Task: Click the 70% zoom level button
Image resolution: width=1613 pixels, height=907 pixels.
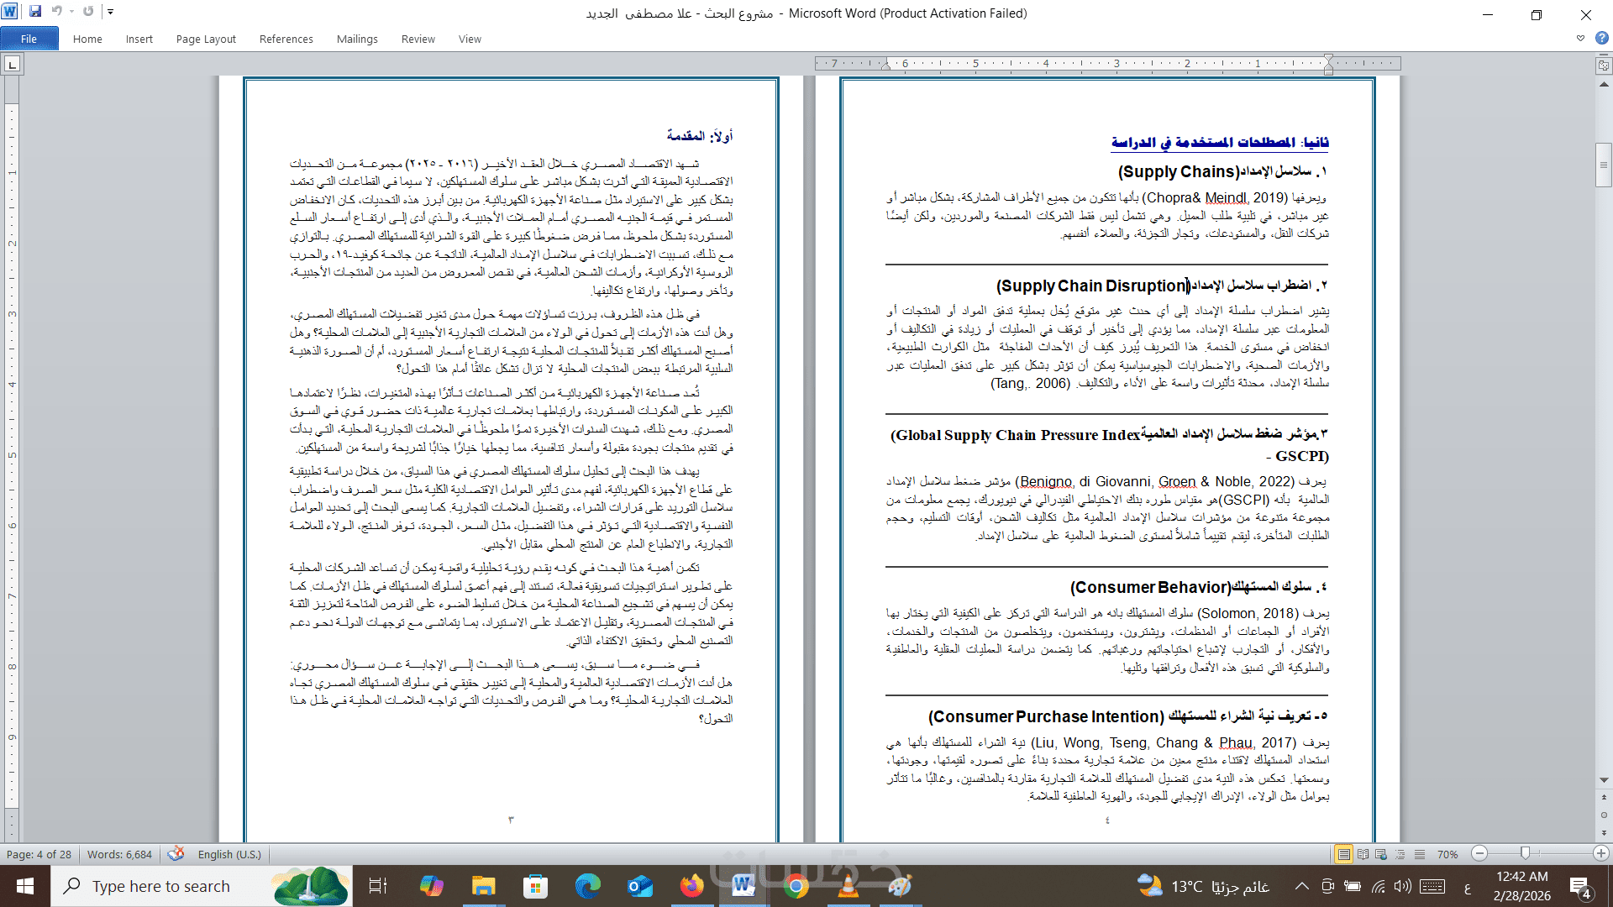Action: [1447, 854]
